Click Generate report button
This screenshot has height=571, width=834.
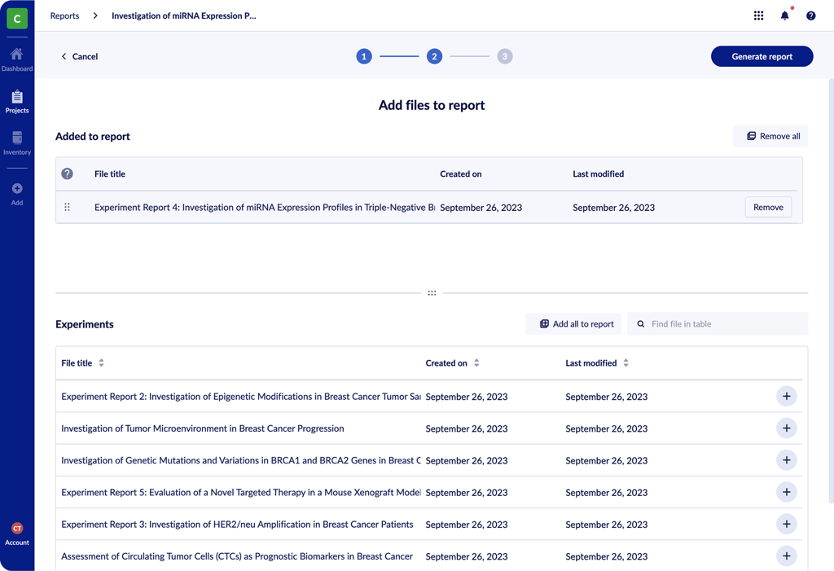(762, 56)
